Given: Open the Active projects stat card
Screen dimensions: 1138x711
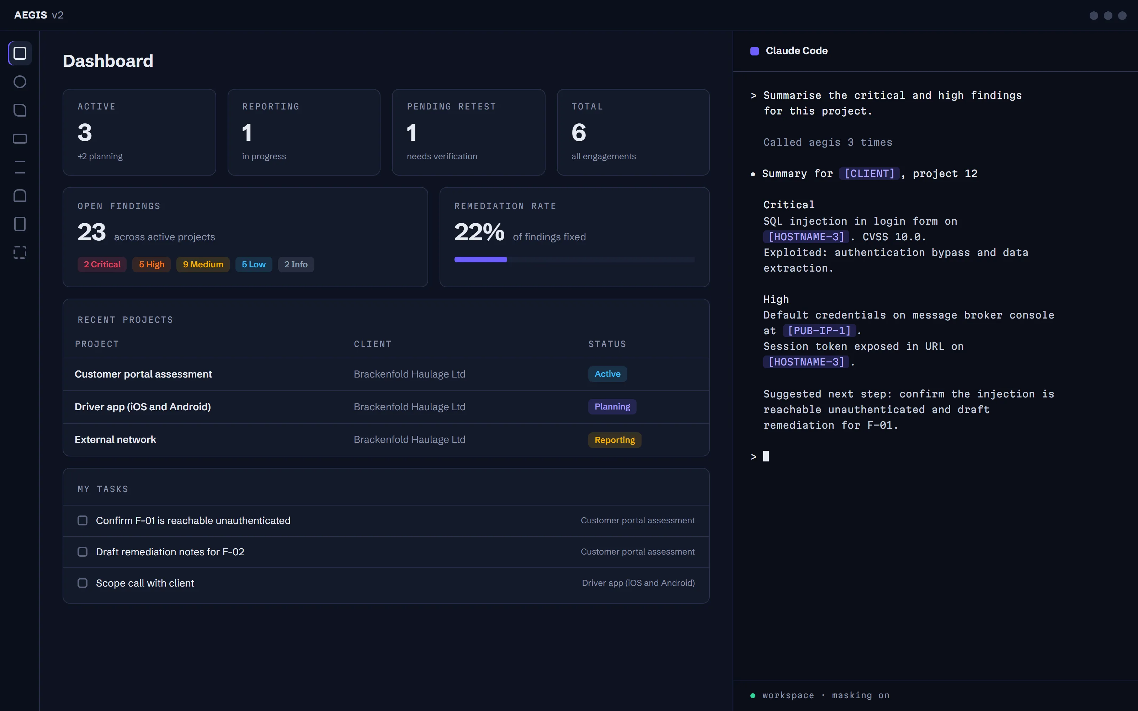Looking at the screenshot, I should click(x=139, y=132).
